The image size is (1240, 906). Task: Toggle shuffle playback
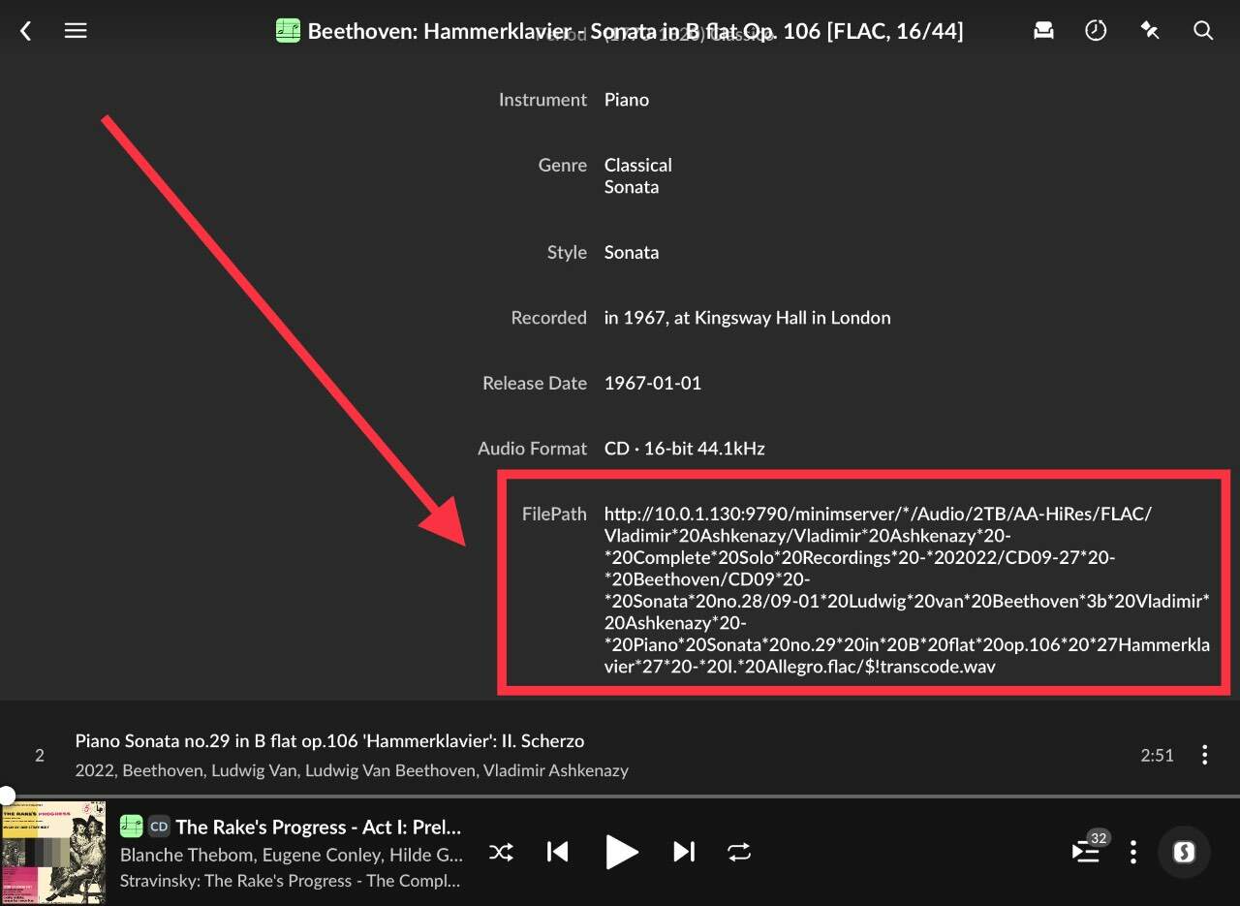click(x=501, y=852)
